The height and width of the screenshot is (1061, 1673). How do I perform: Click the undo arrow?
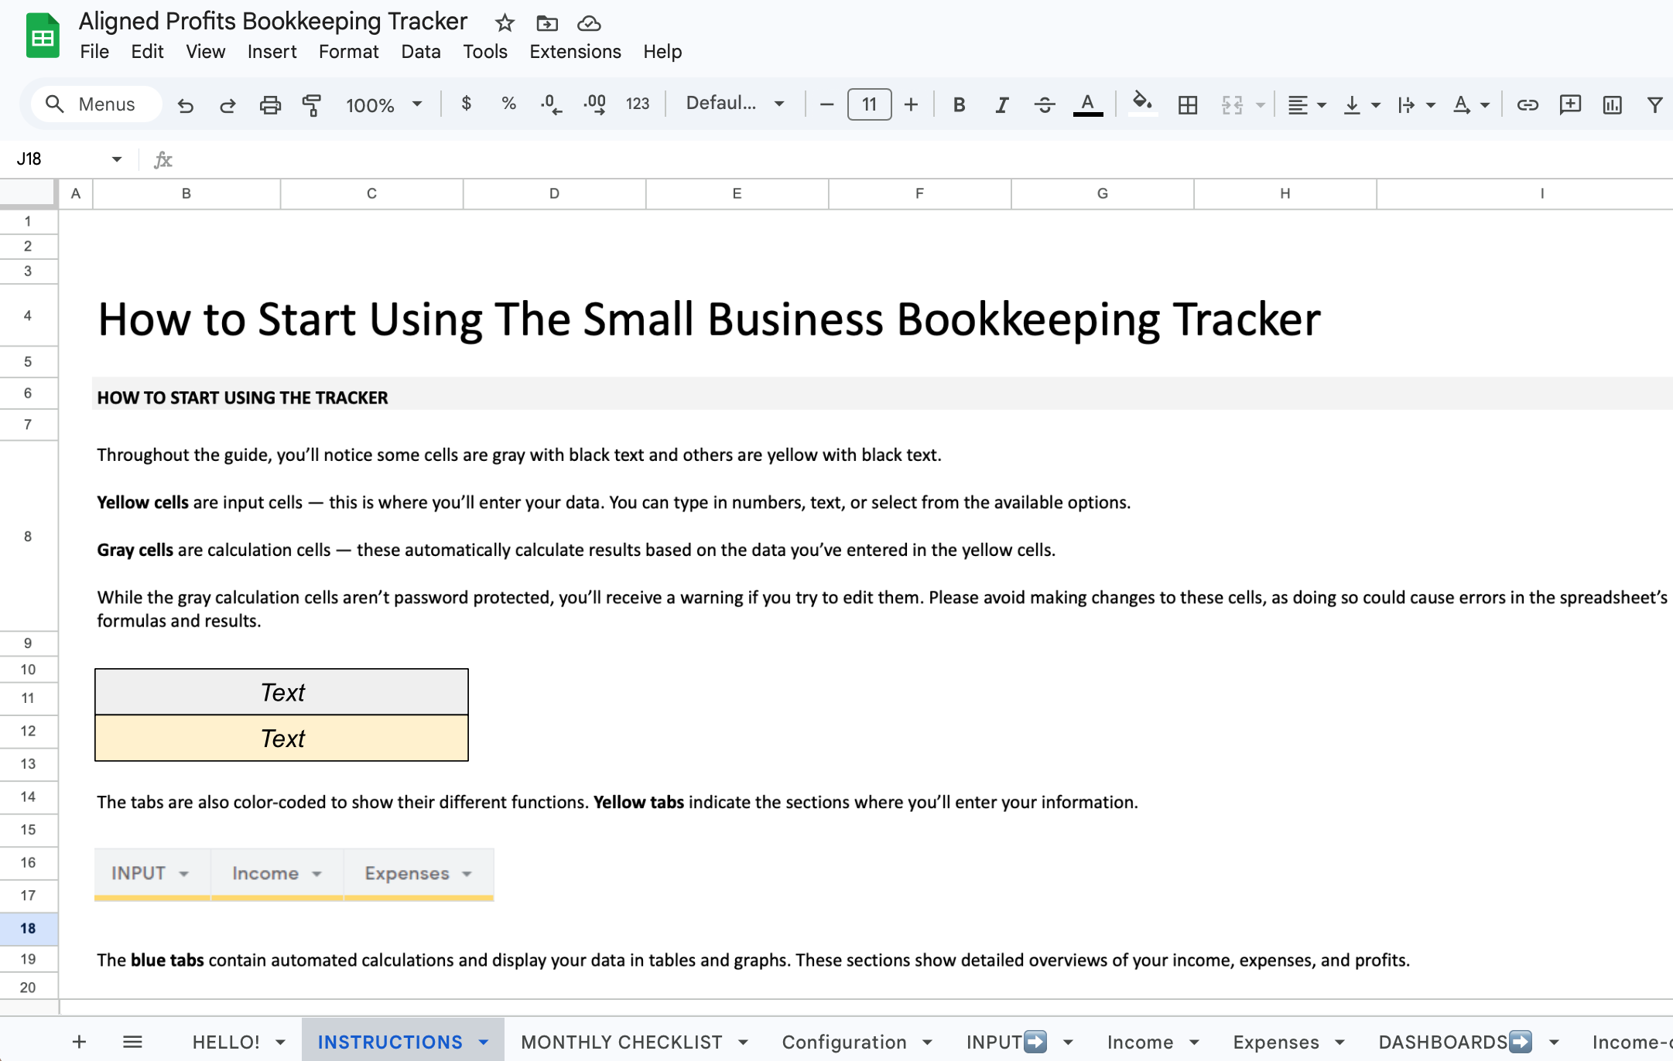(x=185, y=104)
